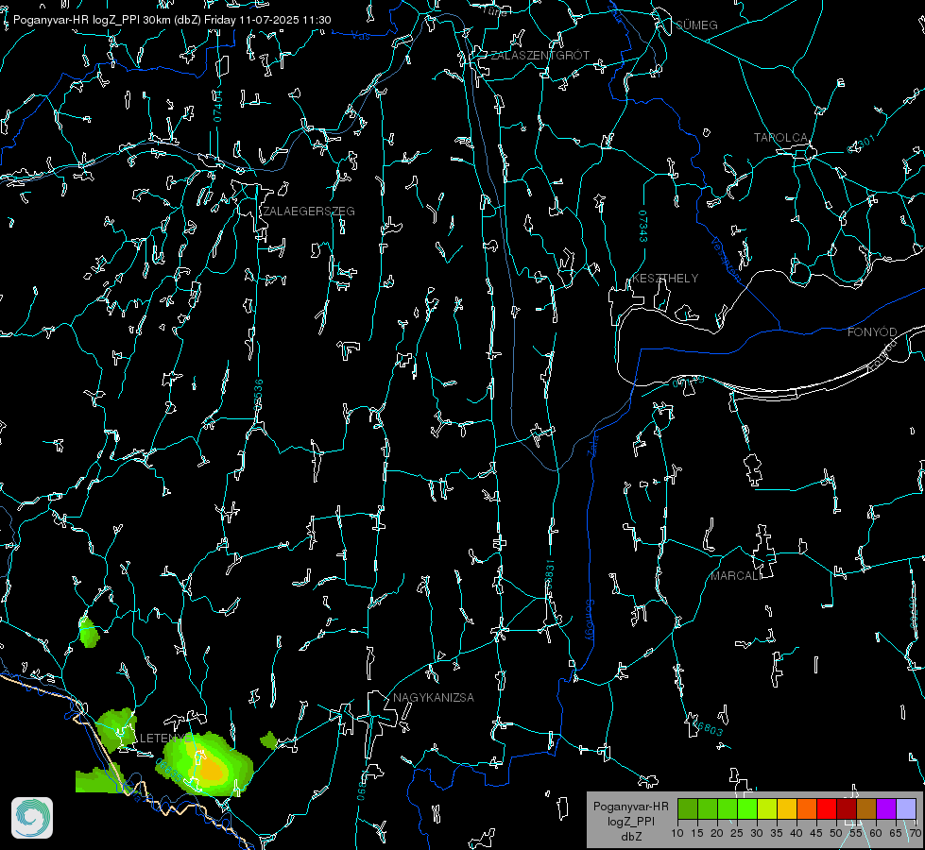Click the KESZTHELY town label
Image resolution: width=925 pixels, height=850 pixels.
(665, 279)
